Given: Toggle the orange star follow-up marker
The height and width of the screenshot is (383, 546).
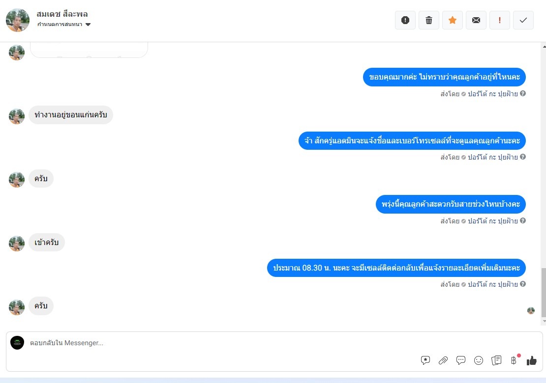Looking at the screenshot, I should (453, 20).
